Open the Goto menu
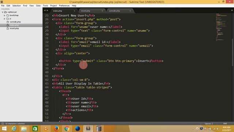This screenshot has height=132, width=234. [38, 5]
